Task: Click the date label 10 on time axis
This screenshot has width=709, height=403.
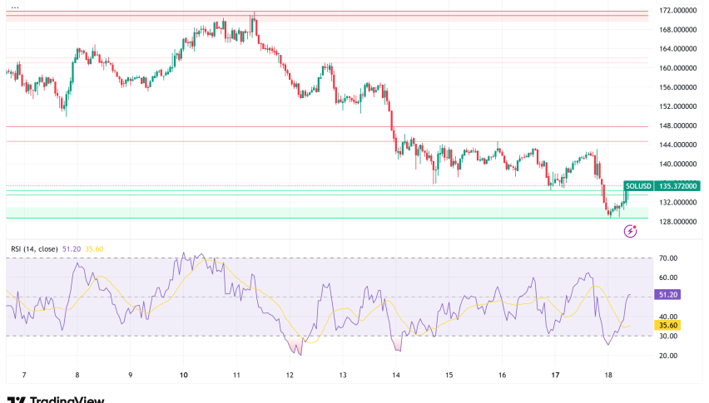Action: (183, 376)
